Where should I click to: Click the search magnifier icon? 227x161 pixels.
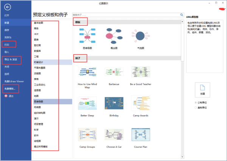pyautogui.click(x=182, y=15)
